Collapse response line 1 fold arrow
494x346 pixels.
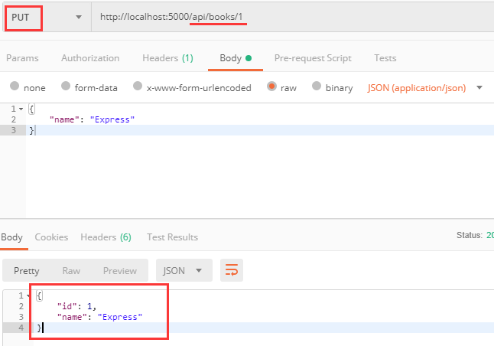(x=28, y=295)
